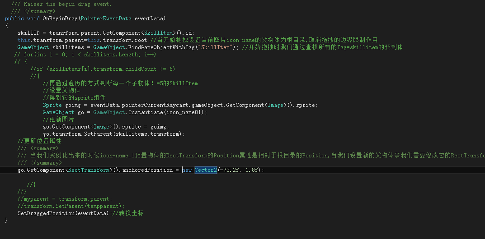485x239 pixels.
Task: Click the commented myparent assignment line
Action: point(65,199)
